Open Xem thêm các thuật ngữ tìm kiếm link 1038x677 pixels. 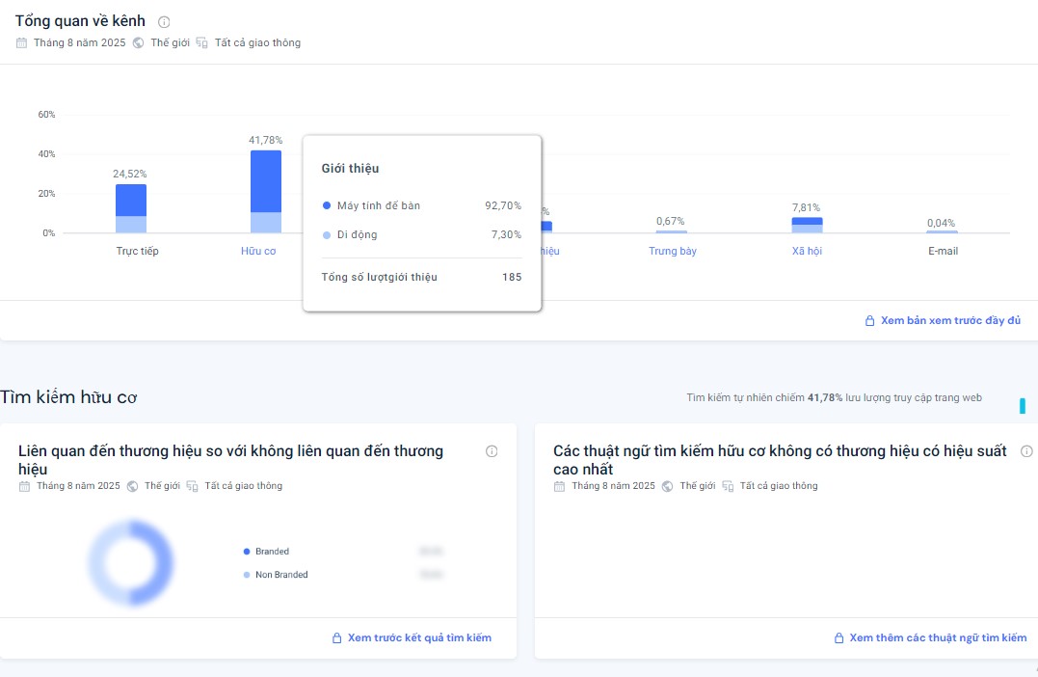tap(938, 638)
